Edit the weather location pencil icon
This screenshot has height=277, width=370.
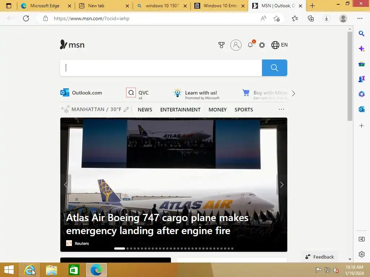pos(126,110)
